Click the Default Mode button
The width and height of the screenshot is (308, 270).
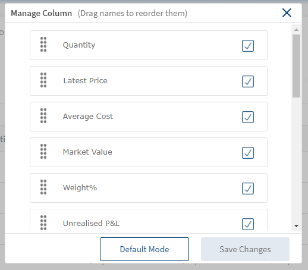[x=144, y=249]
